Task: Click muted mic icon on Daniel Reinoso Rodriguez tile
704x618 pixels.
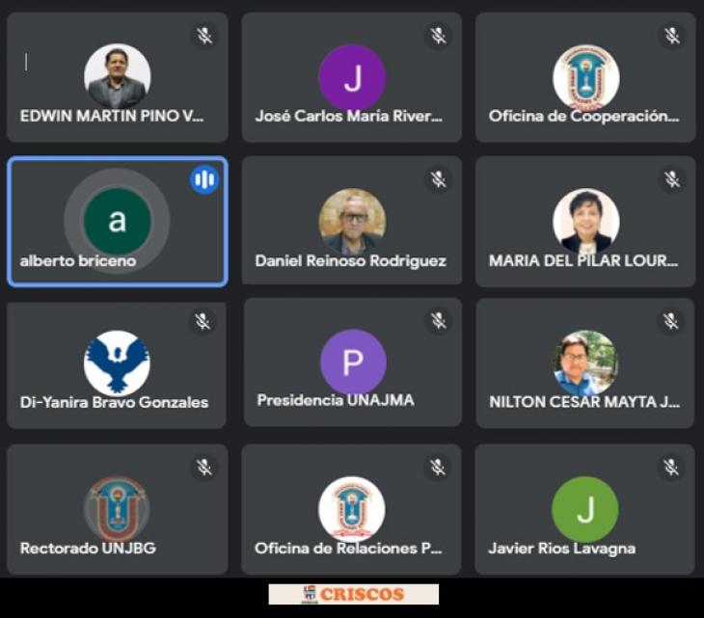Action: pos(438,179)
